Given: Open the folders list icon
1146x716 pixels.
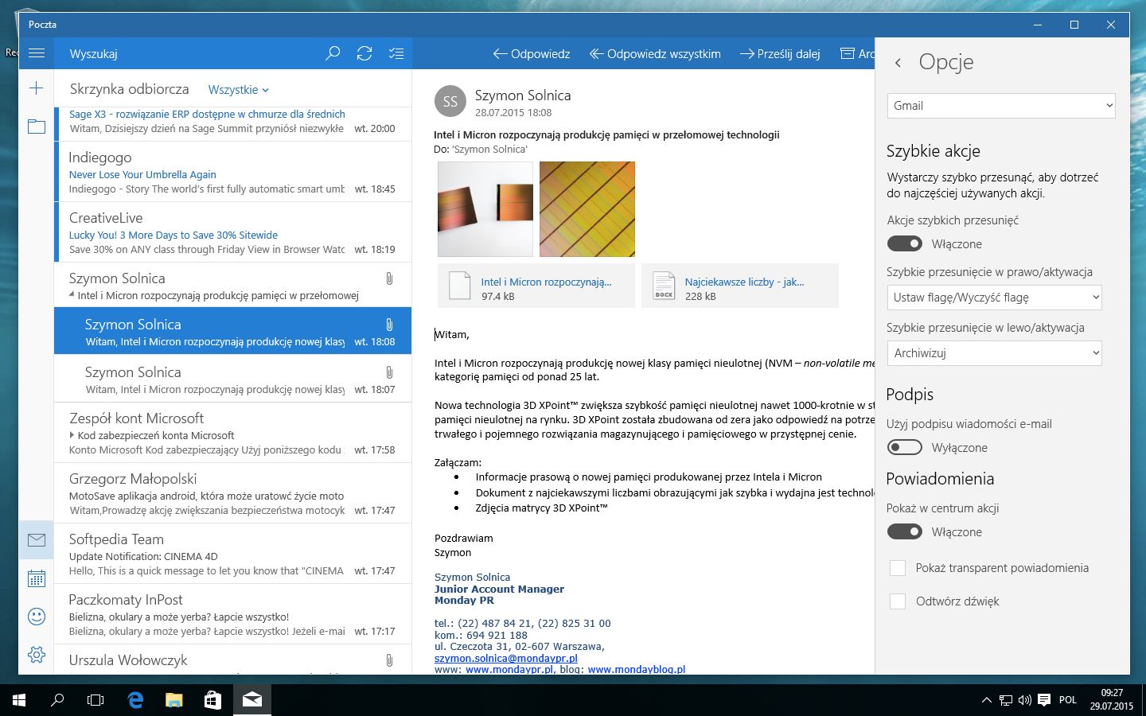Looking at the screenshot, I should [x=36, y=126].
